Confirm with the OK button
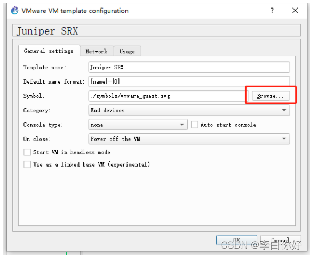 [x=236, y=240]
